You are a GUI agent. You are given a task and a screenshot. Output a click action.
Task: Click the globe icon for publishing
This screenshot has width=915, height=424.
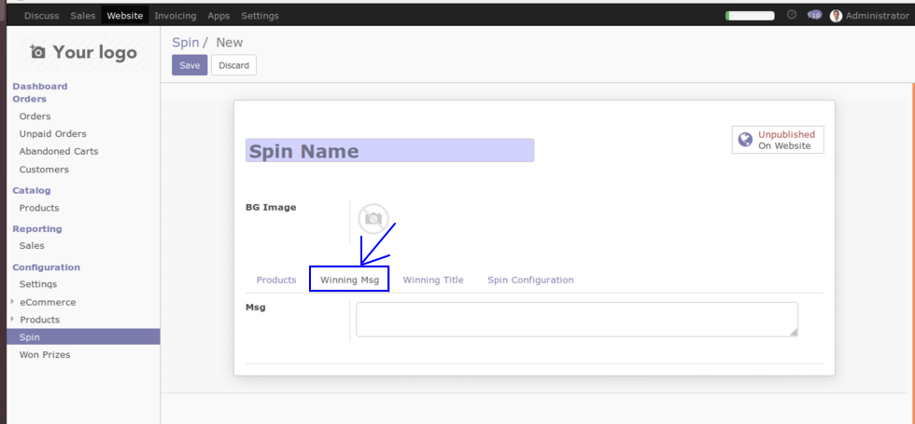745,140
